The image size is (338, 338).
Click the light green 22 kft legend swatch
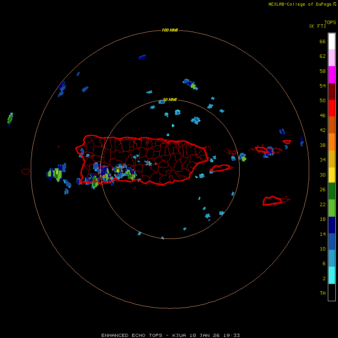pos(332,208)
